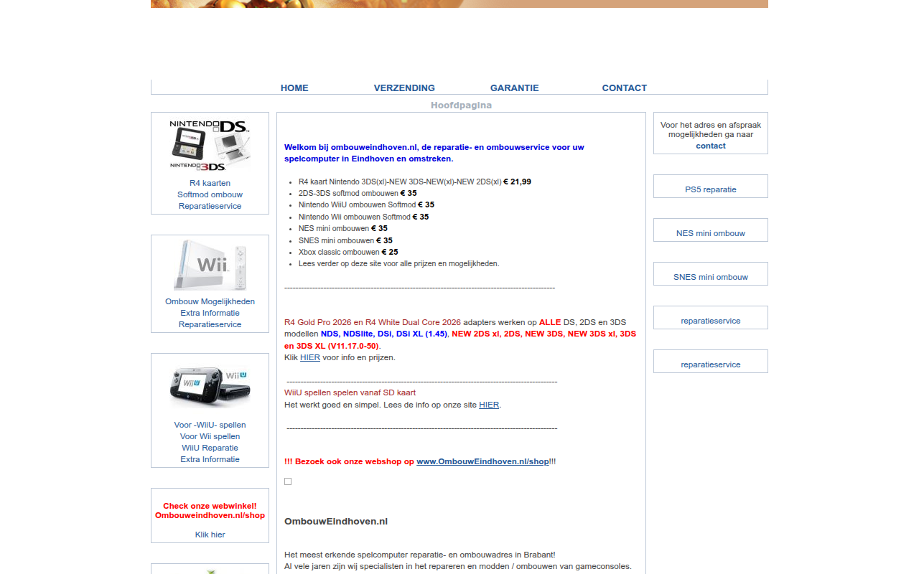Click the OmbouwEindhoven.nl heading
This screenshot has width=919, height=574.
(x=336, y=521)
